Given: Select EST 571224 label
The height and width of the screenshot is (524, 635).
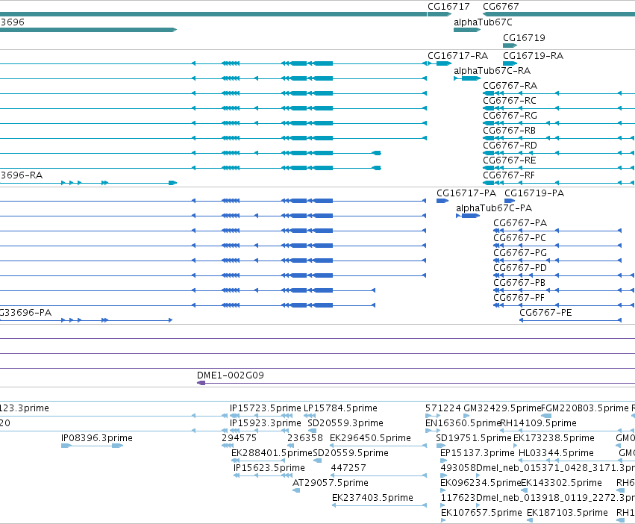Looking at the screenshot, I should point(443,408).
